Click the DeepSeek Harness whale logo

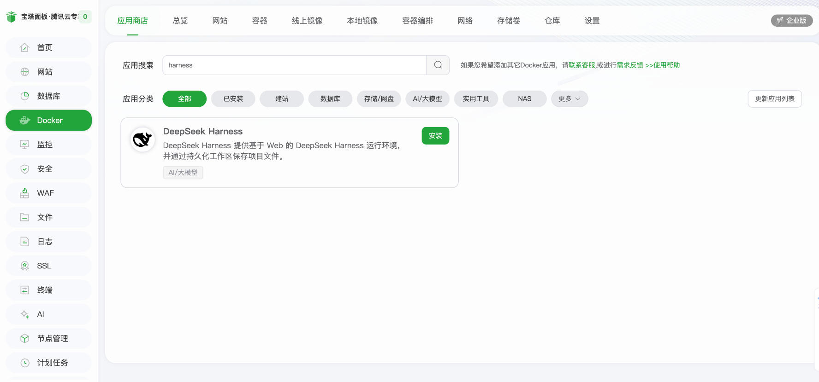tap(142, 139)
